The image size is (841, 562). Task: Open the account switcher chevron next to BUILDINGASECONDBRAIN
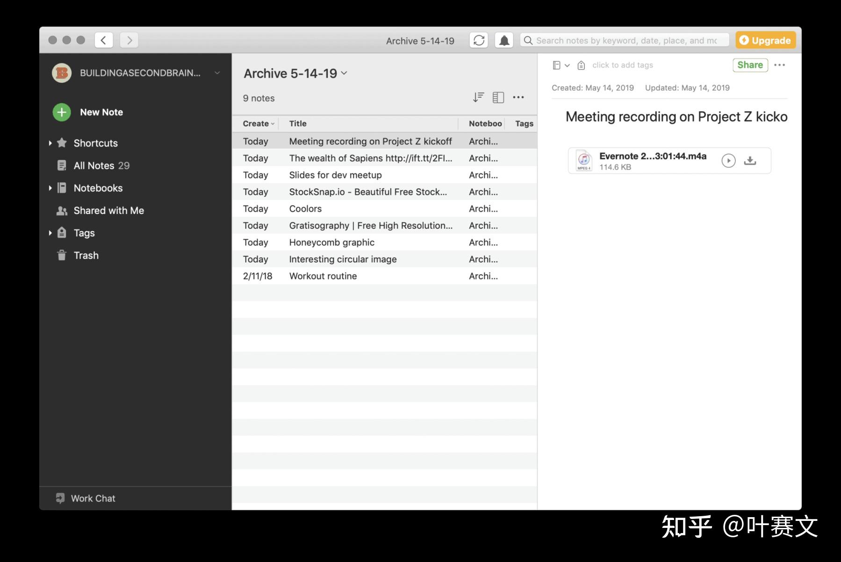pos(217,73)
